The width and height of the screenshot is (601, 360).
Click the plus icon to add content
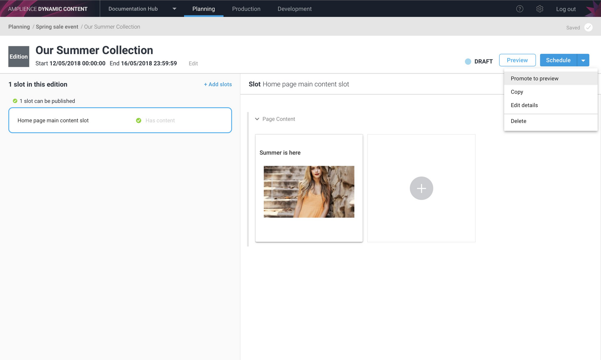pos(421,188)
